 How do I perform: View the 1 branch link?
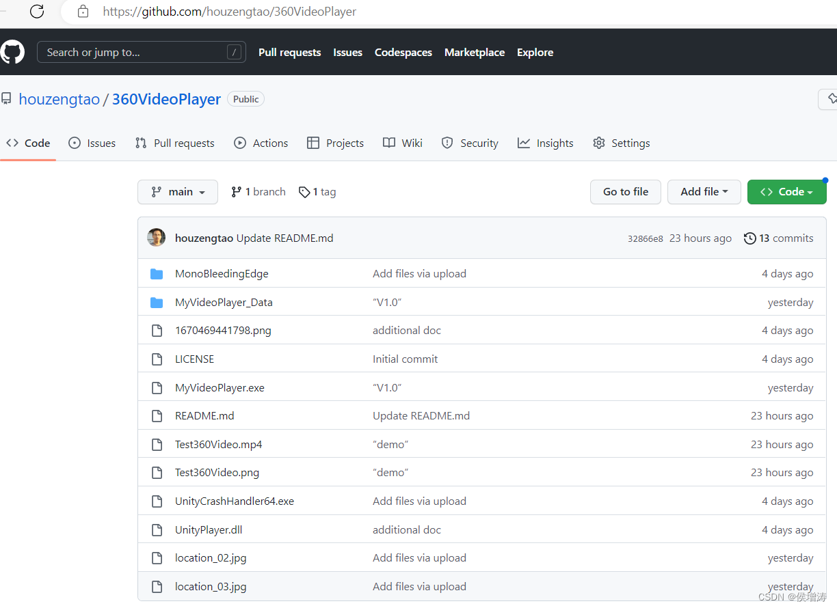click(x=258, y=192)
